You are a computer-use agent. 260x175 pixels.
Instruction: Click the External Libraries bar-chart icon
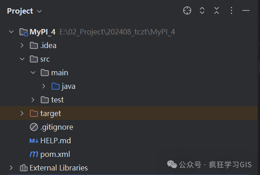24,168
